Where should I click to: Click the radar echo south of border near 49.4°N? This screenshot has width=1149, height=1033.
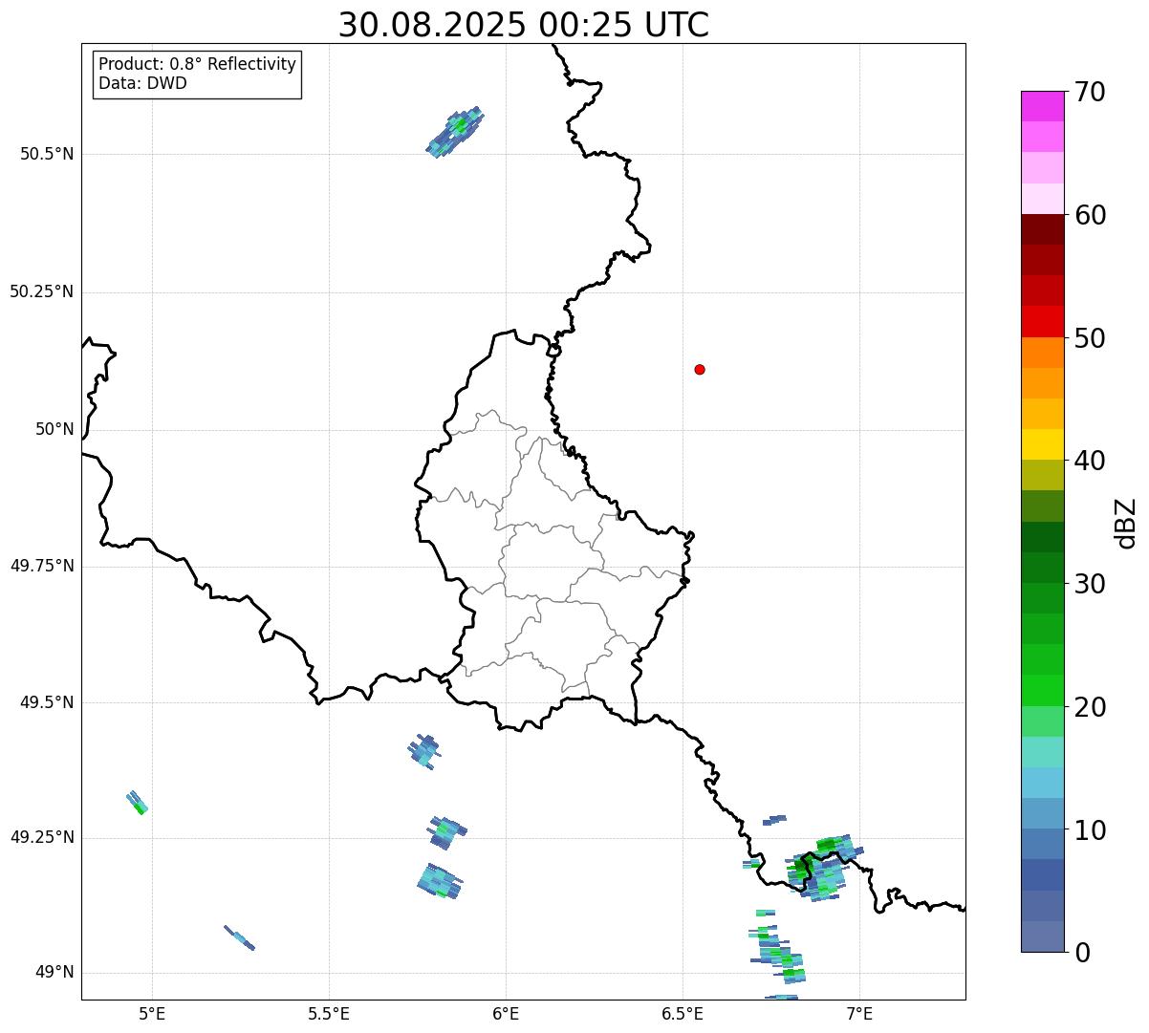(423, 751)
